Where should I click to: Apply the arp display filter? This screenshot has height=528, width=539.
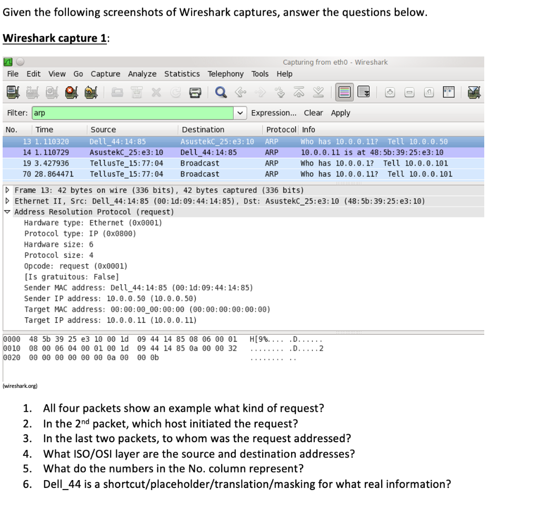point(340,113)
